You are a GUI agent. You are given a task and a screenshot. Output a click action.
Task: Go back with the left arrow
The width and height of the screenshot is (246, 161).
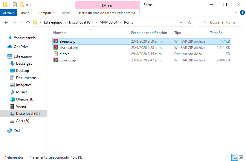(6, 22)
